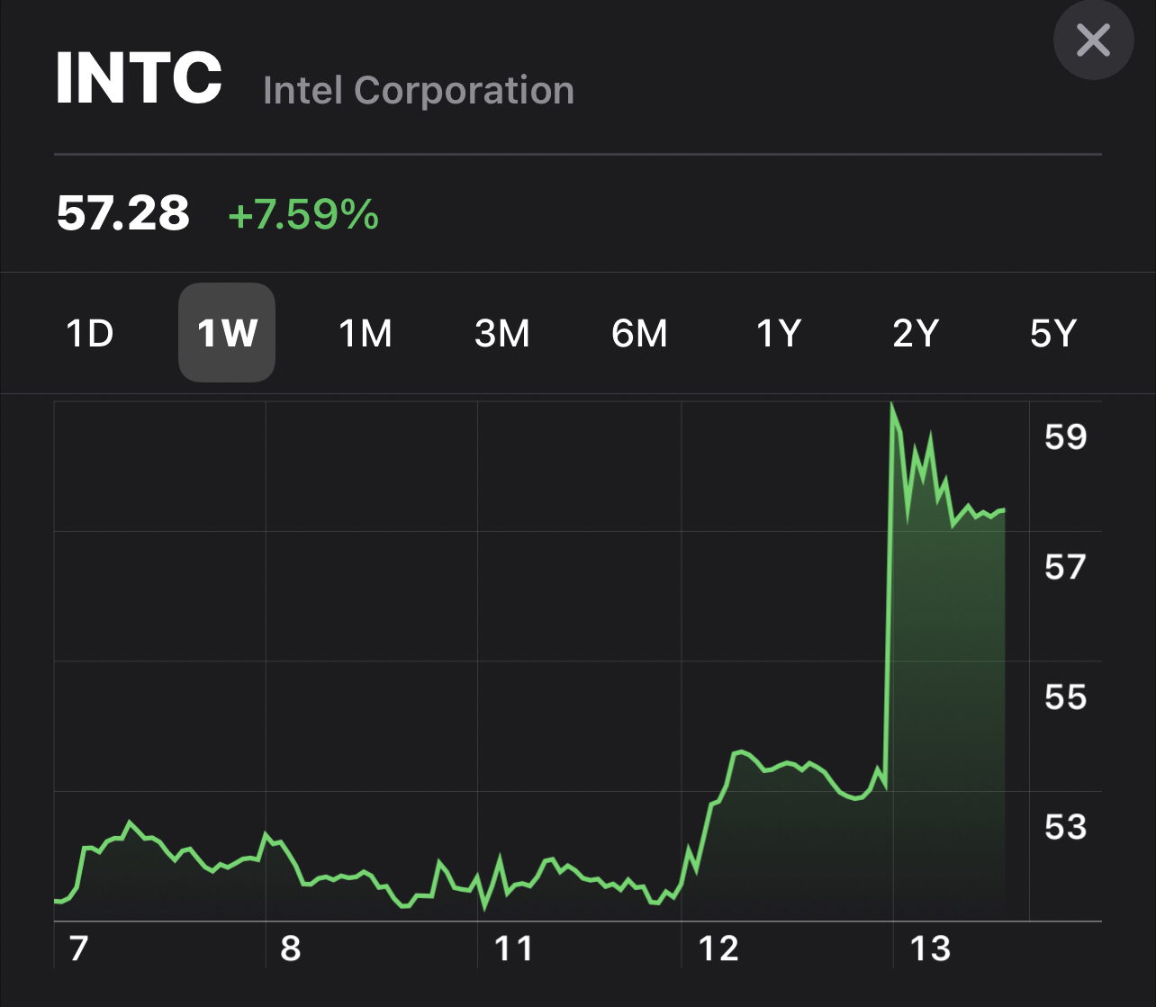Toggle the +7.59% change display
Screen dimensions: 1156x1007
[303, 215]
